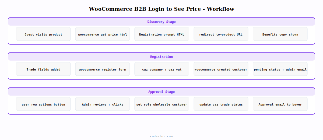Select 'update caz_trade_status' box
This screenshot has height=140, width=323.
221,104
